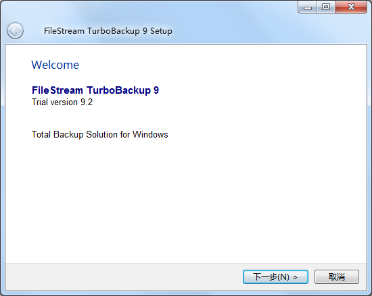Click the word TurboBackup in bold heading

(118, 90)
